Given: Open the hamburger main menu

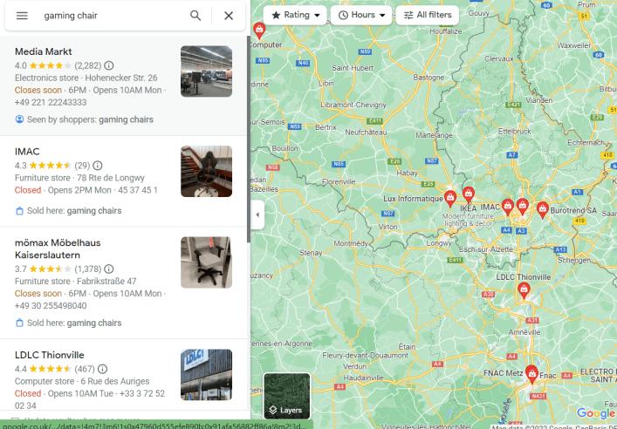Looking at the screenshot, I should pos(22,16).
